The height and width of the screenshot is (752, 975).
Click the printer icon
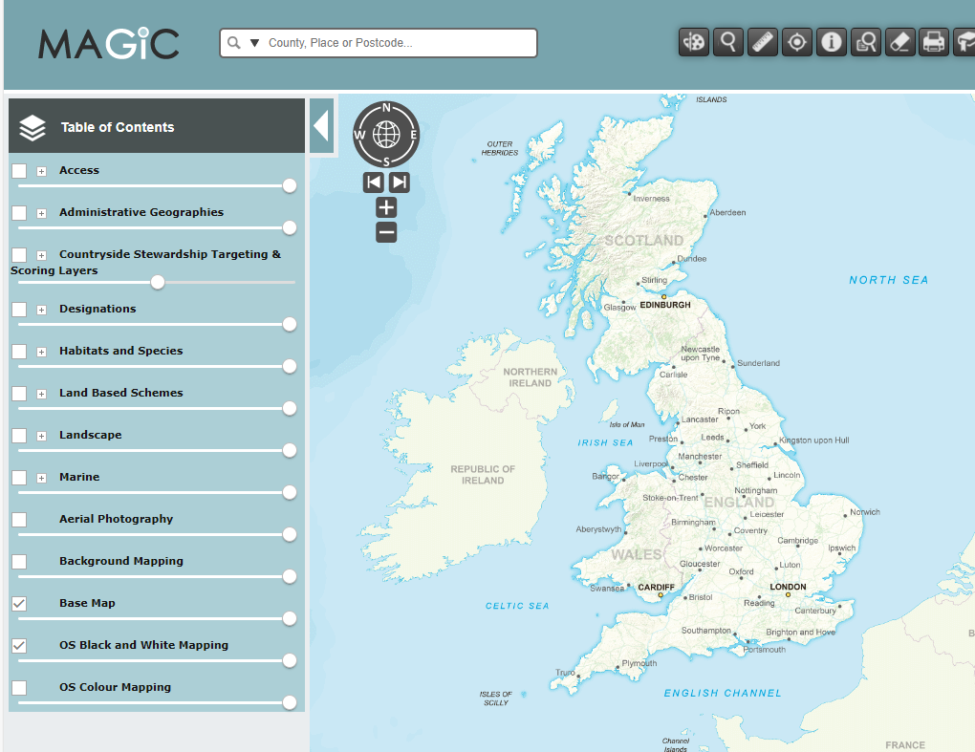[x=934, y=42]
